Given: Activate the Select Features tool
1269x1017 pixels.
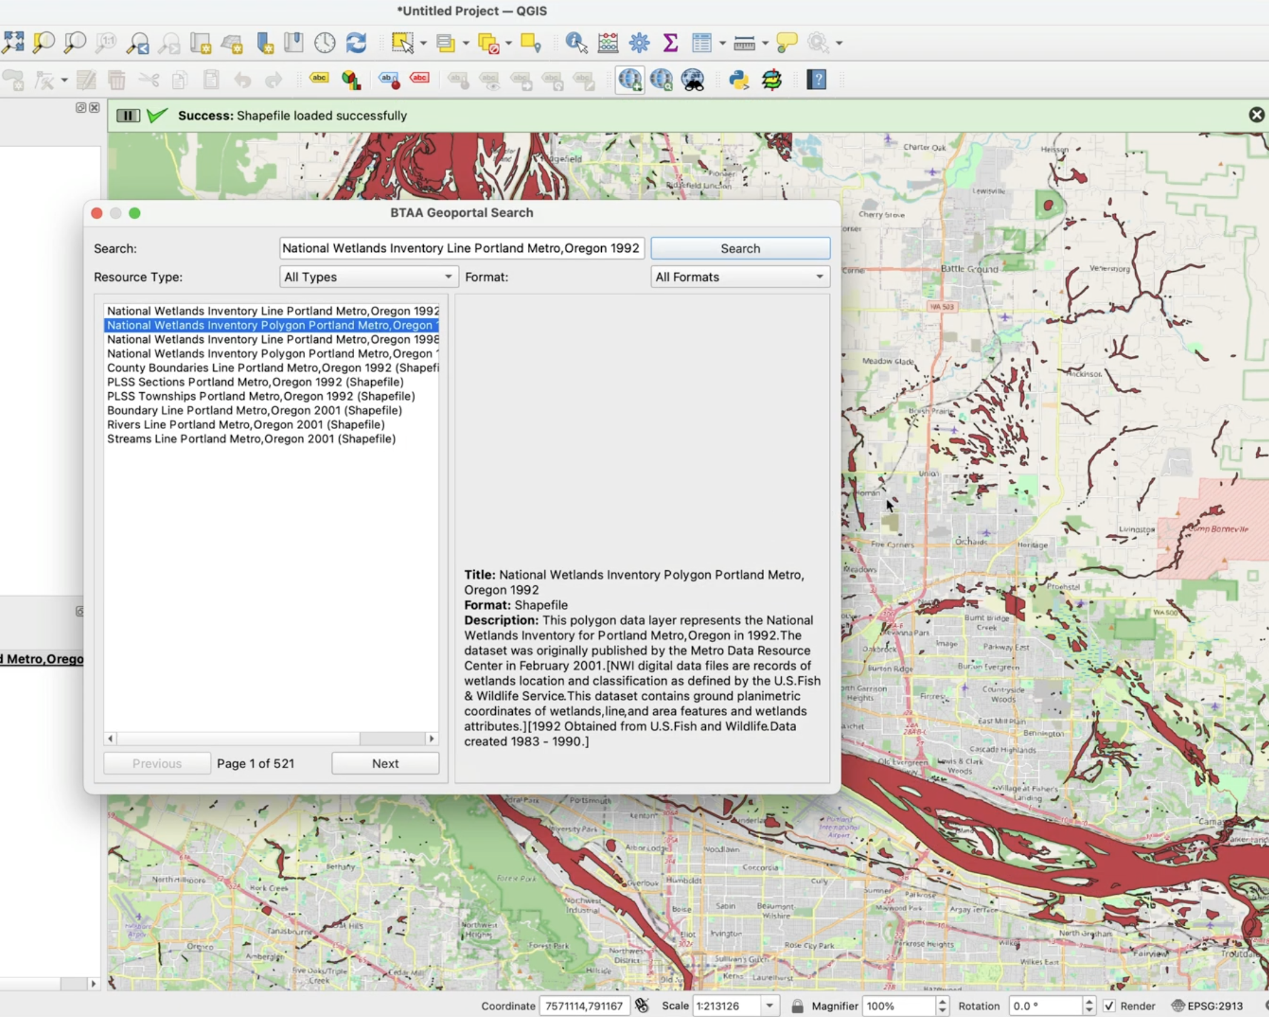Looking at the screenshot, I should point(403,42).
